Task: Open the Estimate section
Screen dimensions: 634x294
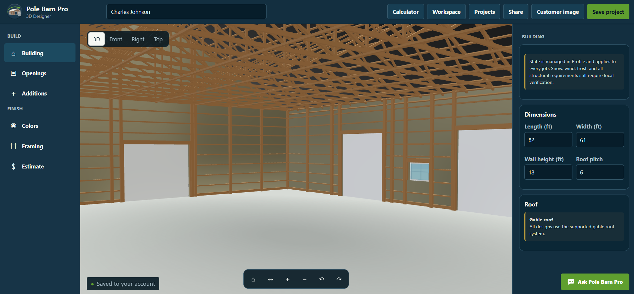Action: point(40,166)
